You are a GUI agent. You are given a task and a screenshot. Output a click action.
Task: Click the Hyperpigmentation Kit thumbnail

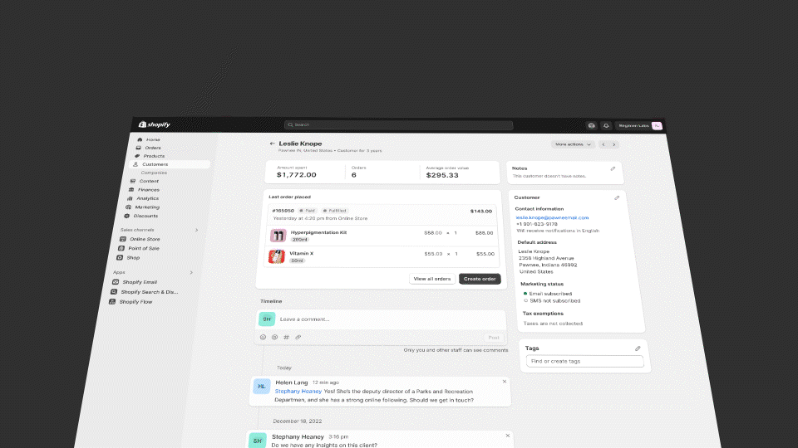tap(278, 236)
